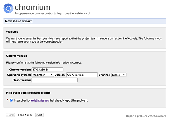This screenshot has height=120, width=172.
Task: Select the empty Flash version field
Action: (x=55, y=80)
